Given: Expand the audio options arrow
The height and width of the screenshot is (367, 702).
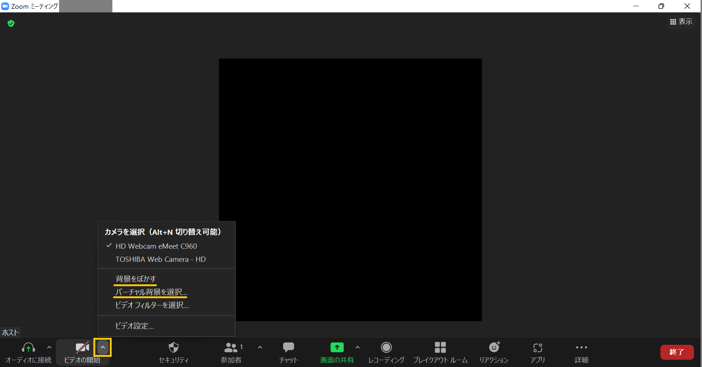Looking at the screenshot, I should point(49,347).
